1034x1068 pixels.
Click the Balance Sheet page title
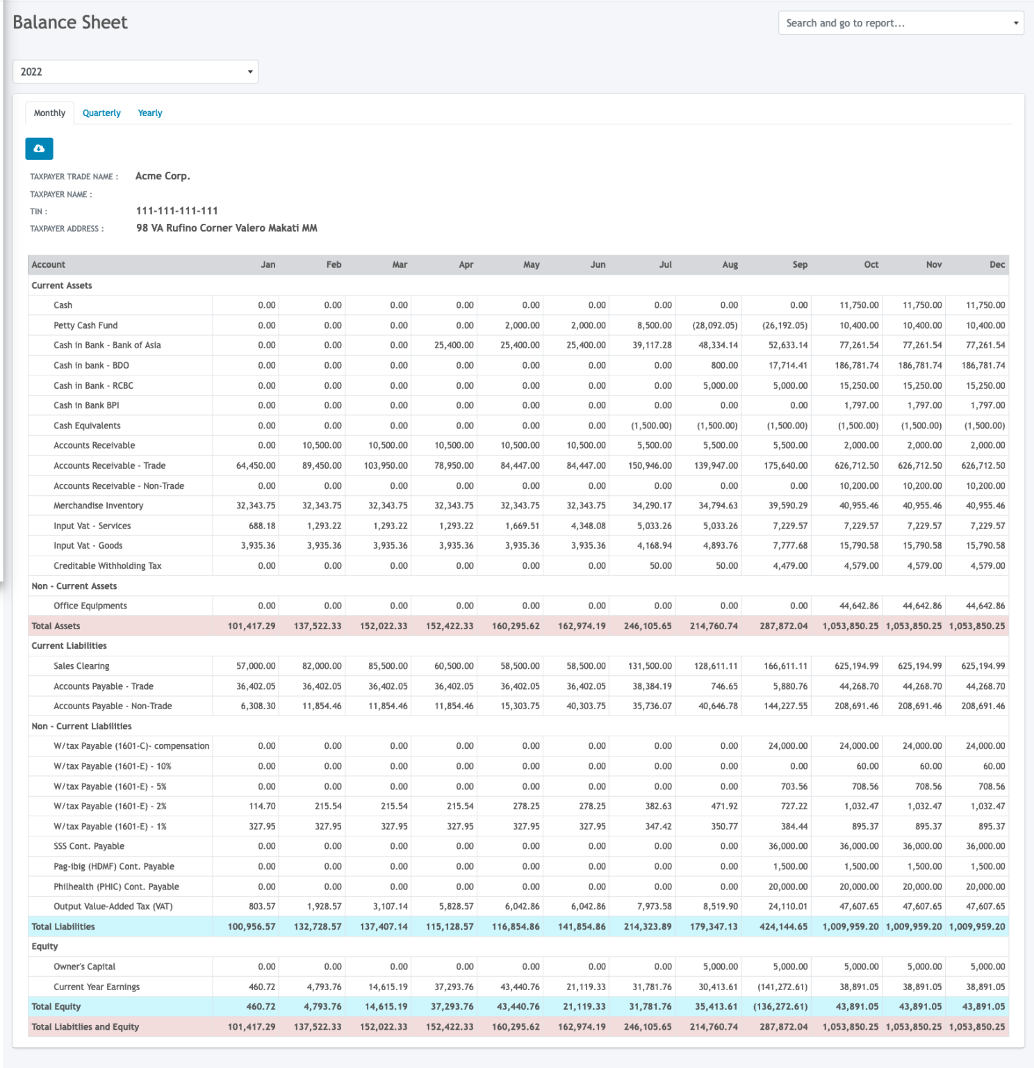click(69, 22)
